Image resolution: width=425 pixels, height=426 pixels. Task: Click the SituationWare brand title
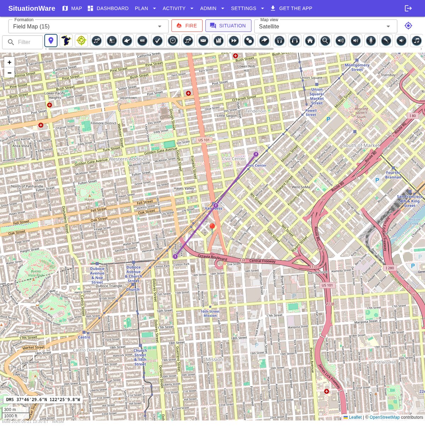pyautogui.click(x=32, y=8)
